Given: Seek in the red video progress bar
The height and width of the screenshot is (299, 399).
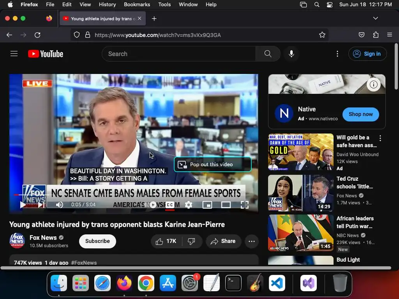Looking at the screenshot, I should coord(134,195).
